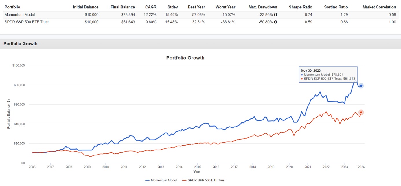
Task: Click the Max. Drawdown column header
Action: tap(263, 7)
